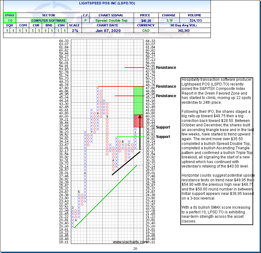Click the topmost Resistance label near 54.91
The height and width of the screenshot is (253, 261).
pos(166,68)
